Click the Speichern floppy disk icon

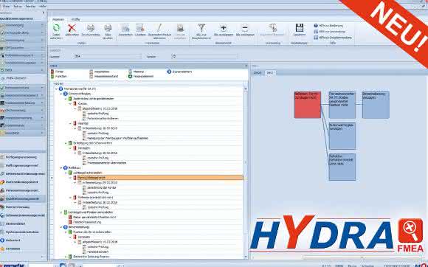300,28
